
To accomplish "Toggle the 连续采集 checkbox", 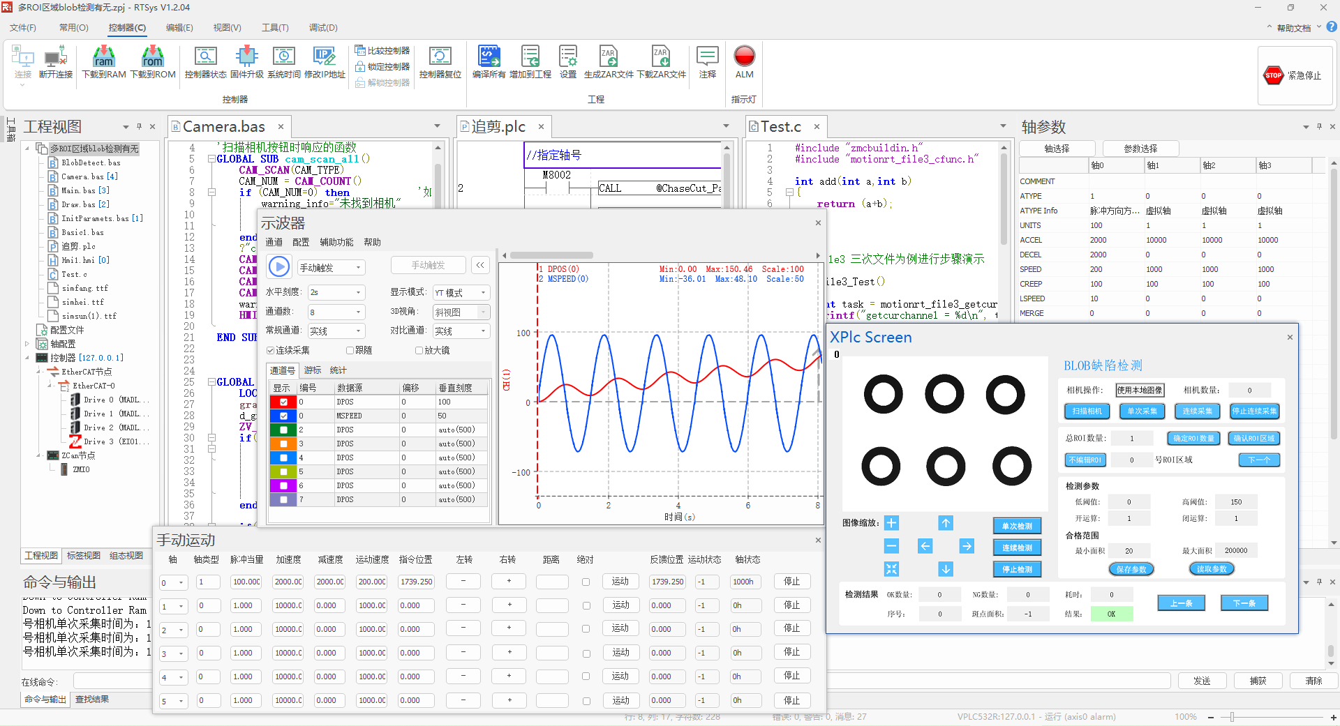I will coord(271,351).
